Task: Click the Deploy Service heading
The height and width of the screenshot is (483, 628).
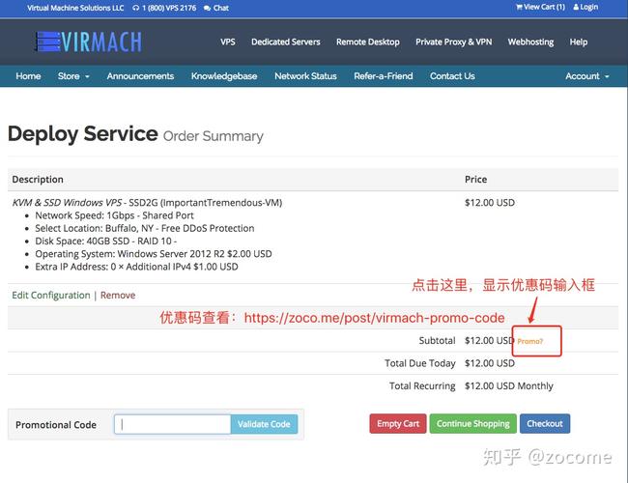Action: [x=83, y=133]
